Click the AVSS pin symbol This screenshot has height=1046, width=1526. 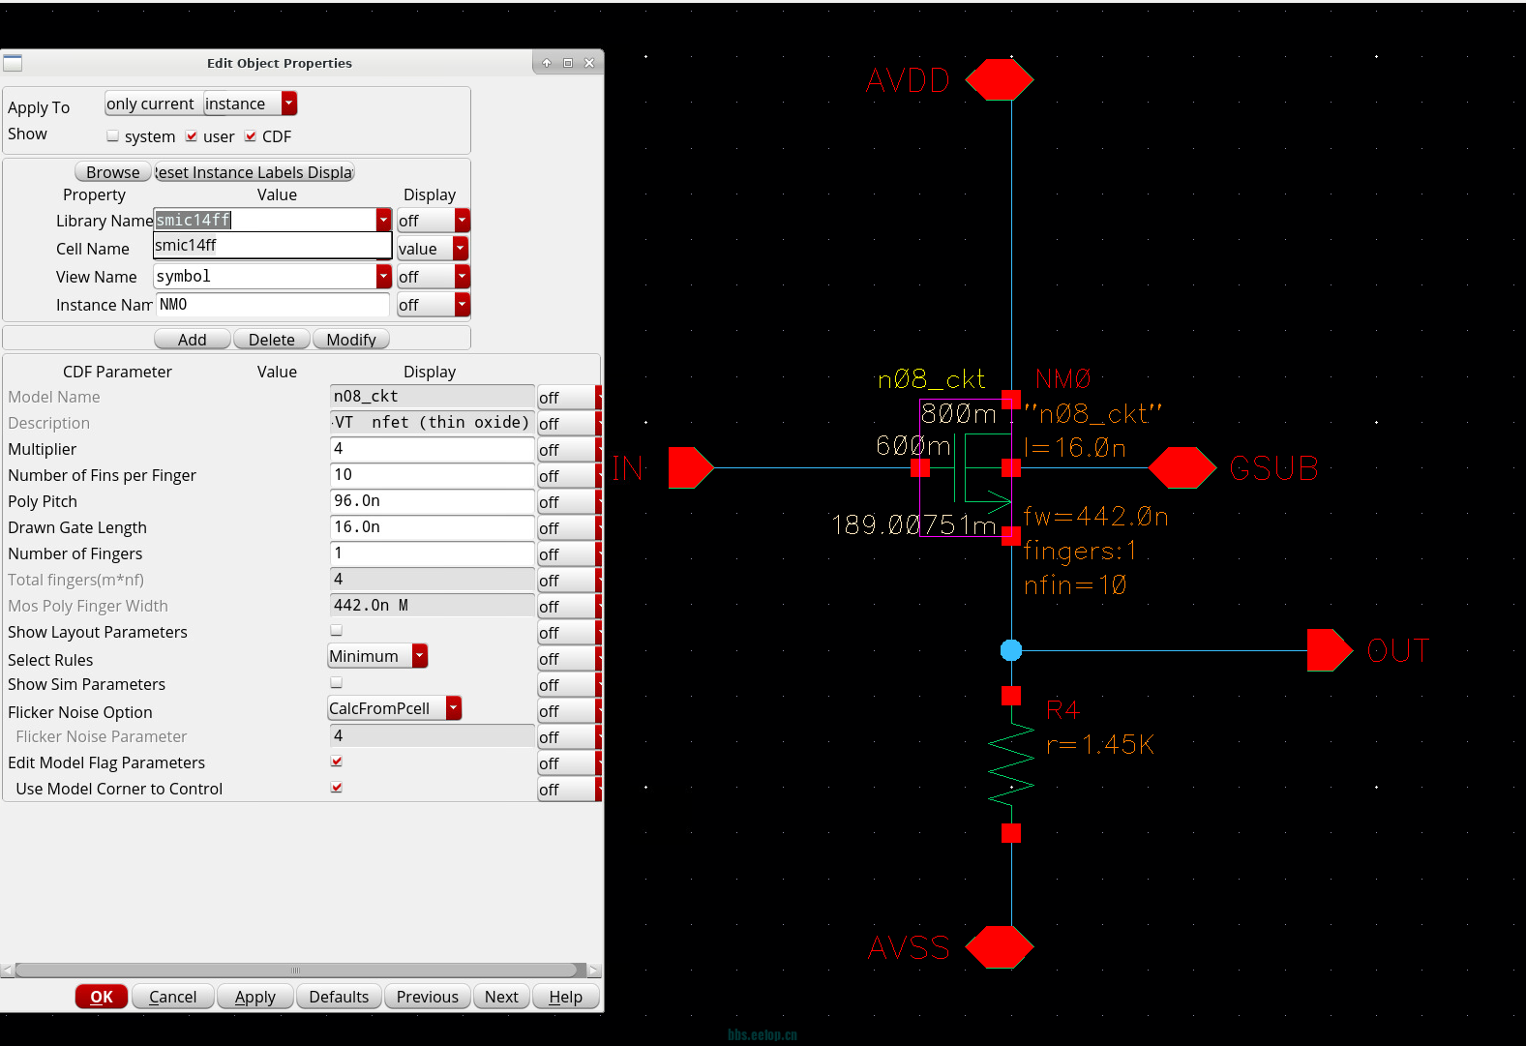(1000, 947)
